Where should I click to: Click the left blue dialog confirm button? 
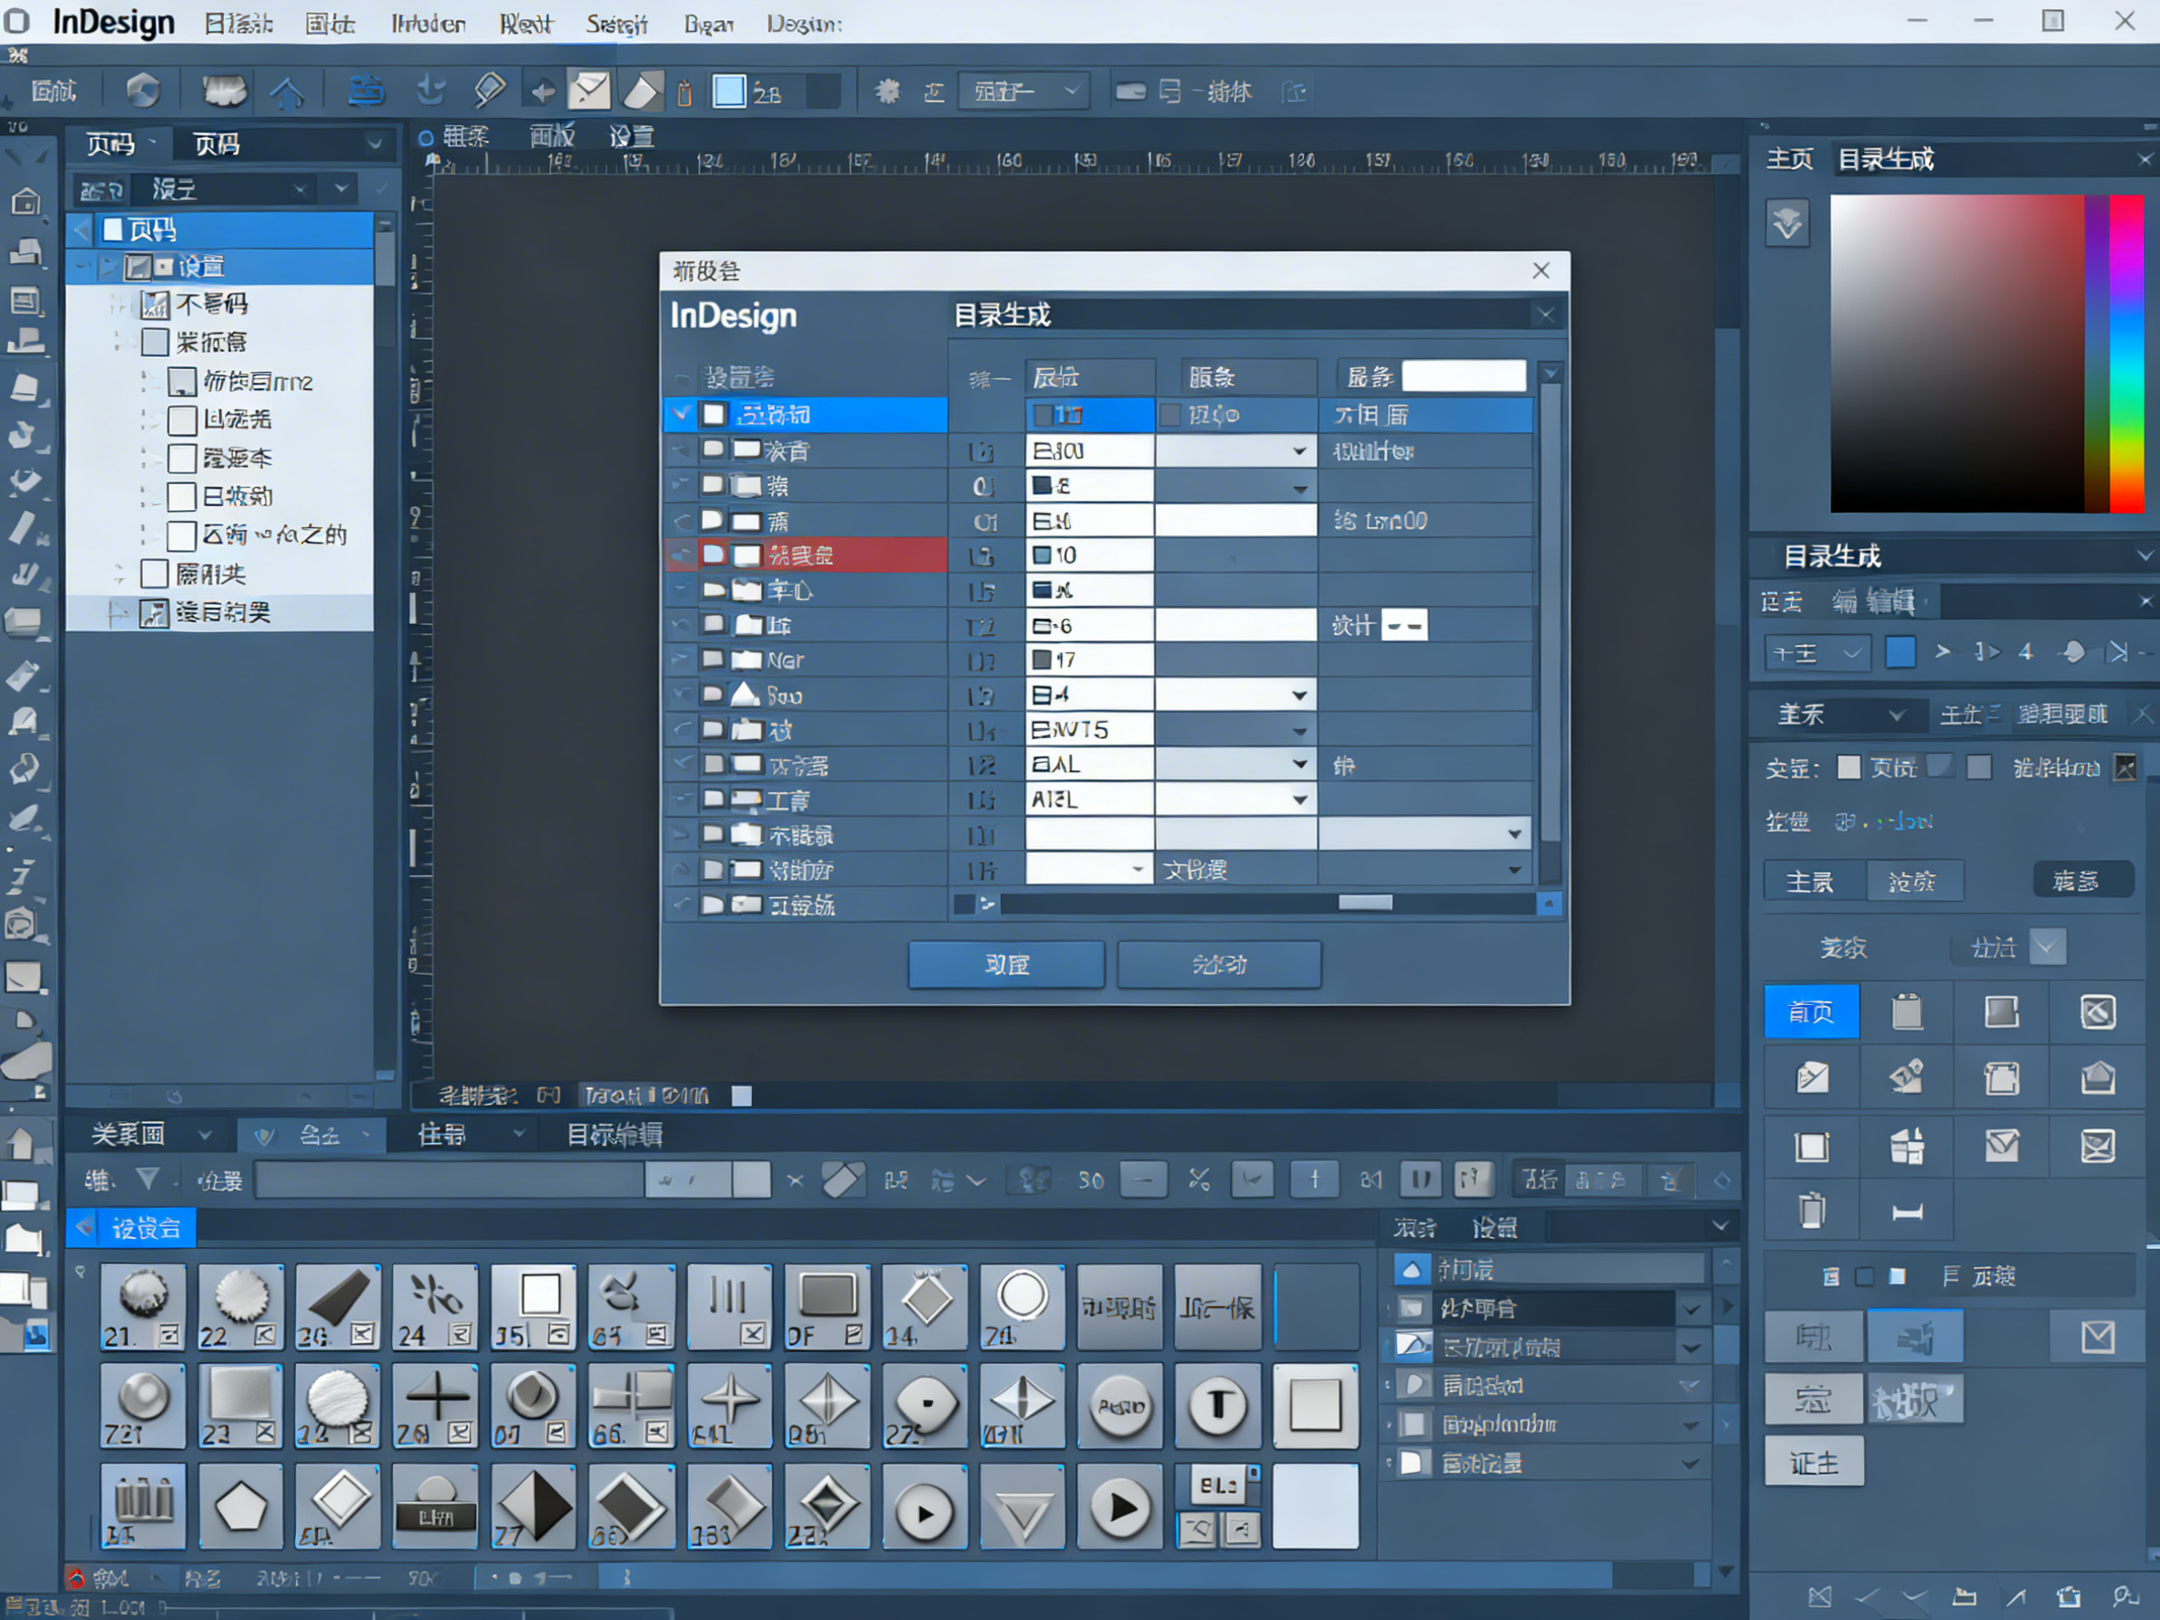coord(1006,965)
